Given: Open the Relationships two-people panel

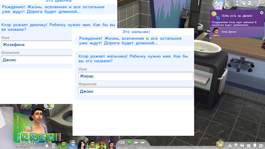Looking at the screenshot, I should tap(242, 146).
